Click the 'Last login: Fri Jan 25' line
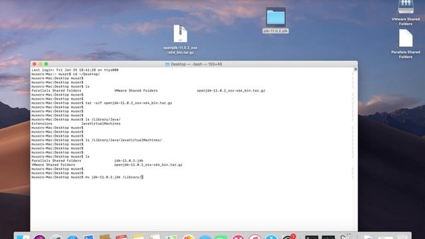Image resolution: width=425 pixels, height=239 pixels. pyautogui.click(x=75, y=70)
